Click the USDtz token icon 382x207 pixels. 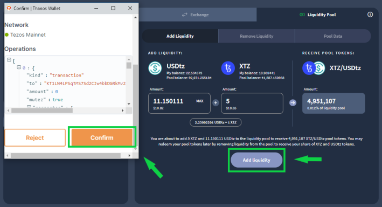(155, 68)
